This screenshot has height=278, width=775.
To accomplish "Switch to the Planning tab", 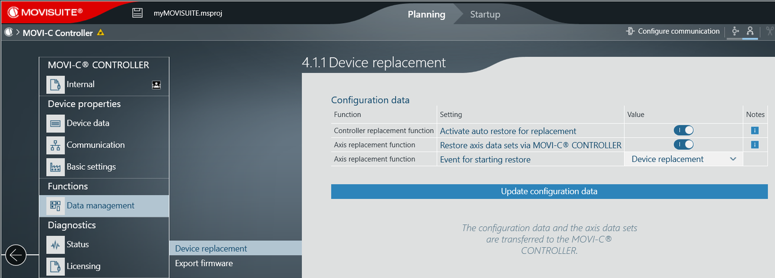I will [426, 14].
